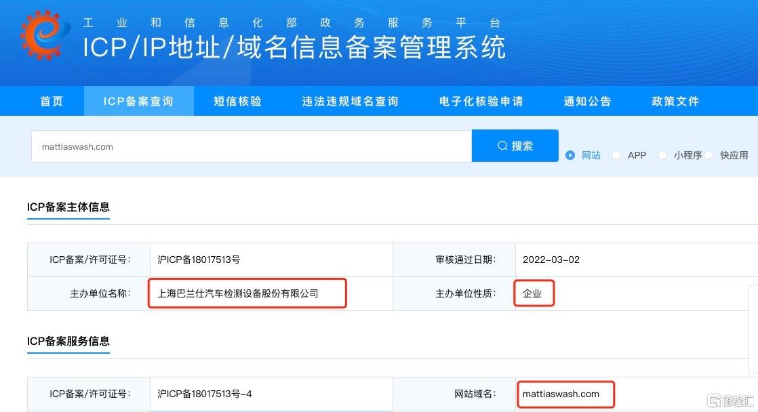The height and width of the screenshot is (412, 758).
Task: Click the MIIT gear logo icon
Action: 45,35
